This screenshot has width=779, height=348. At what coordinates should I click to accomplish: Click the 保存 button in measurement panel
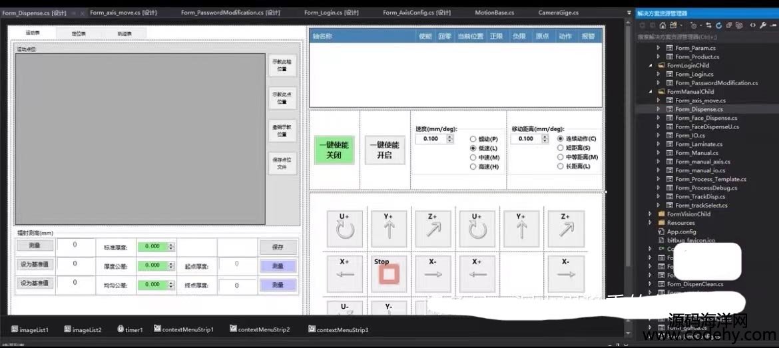point(277,247)
